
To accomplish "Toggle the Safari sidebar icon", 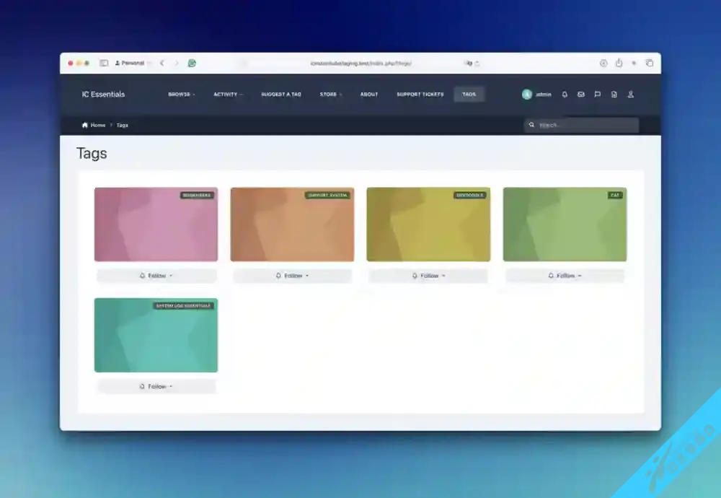I will coord(104,64).
